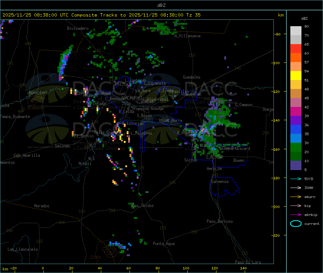Click the Cda_Amarilla map label
The width and height of the screenshot is (323, 273).
[27, 155]
